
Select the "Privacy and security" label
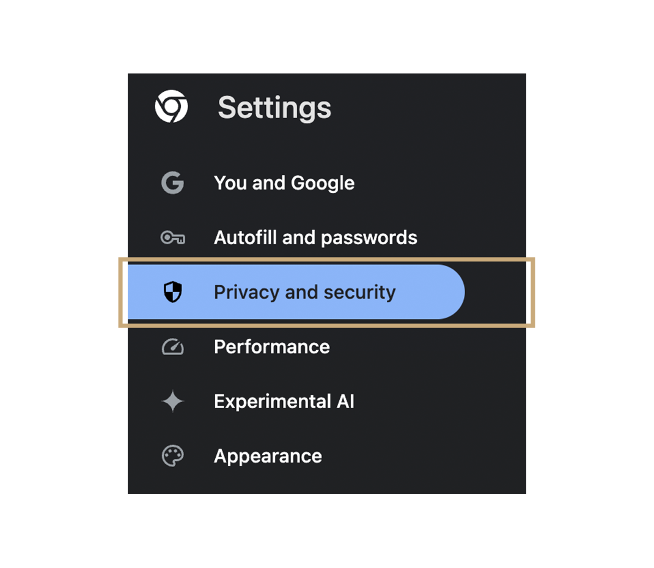point(304,293)
